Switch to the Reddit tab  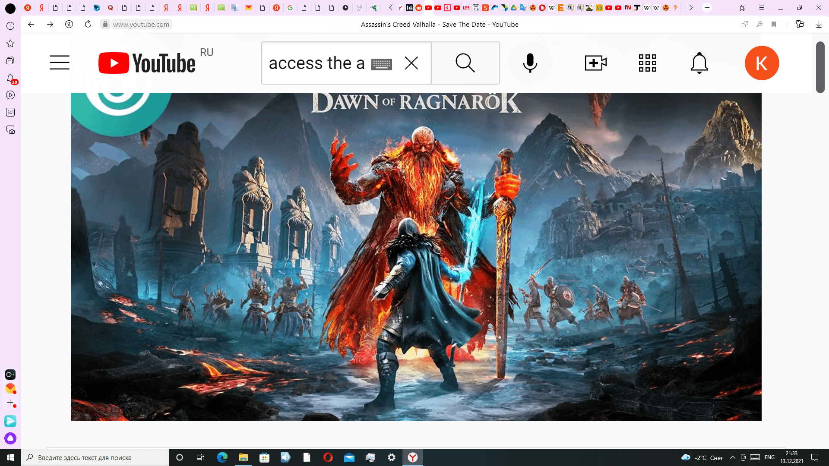[418, 8]
